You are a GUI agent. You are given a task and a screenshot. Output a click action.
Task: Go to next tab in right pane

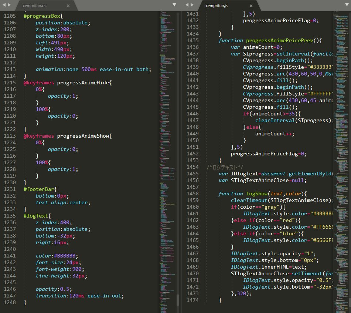[x=192, y=5]
